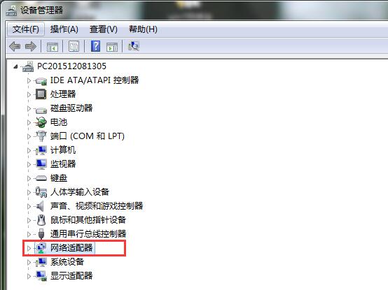Open the 文件(F) menu
The image size is (388, 290).
pyautogui.click(x=26, y=29)
